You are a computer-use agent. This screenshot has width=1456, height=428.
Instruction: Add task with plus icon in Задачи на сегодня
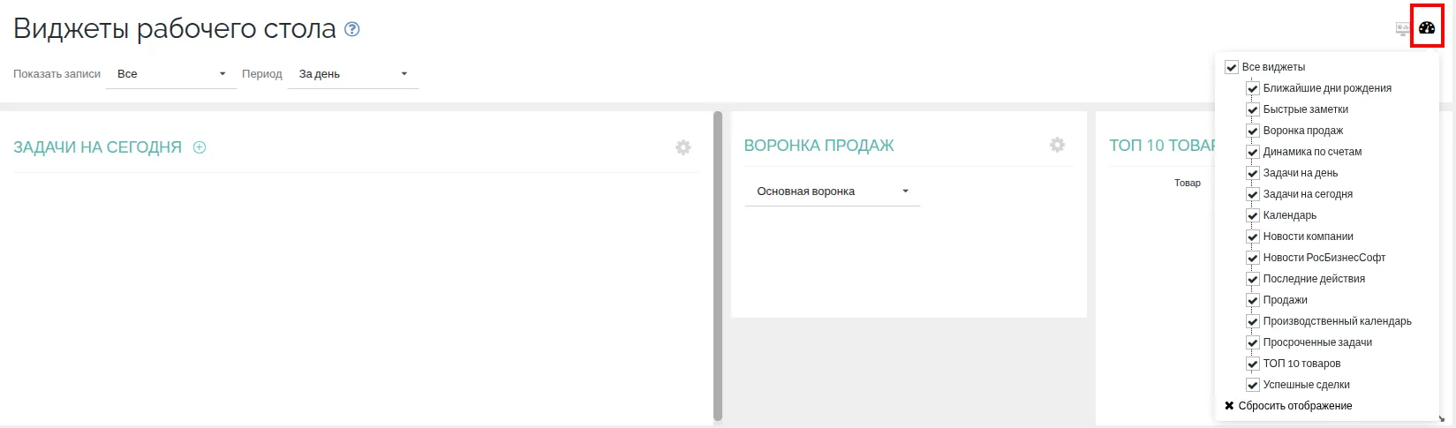coord(200,147)
